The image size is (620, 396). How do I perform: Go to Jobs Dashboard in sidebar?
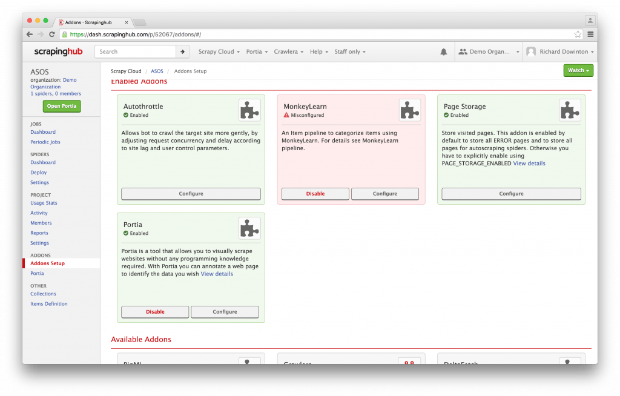point(43,132)
